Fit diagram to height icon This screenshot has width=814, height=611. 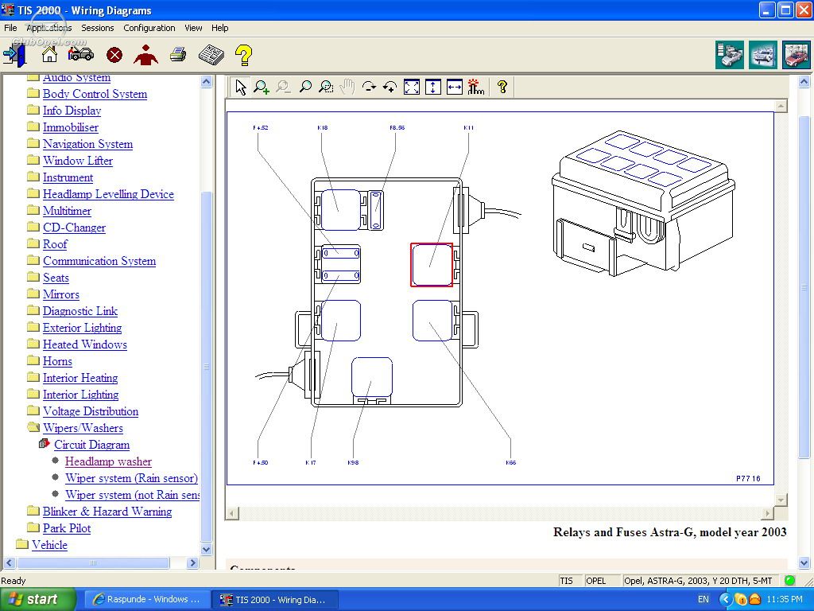click(x=433, y=88)
